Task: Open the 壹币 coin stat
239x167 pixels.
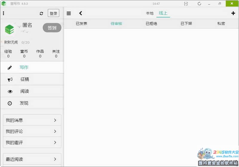Action: click(x=24, y=54)
